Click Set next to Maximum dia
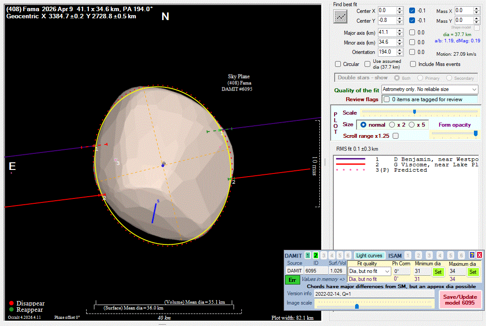 [x=473, y=272]
